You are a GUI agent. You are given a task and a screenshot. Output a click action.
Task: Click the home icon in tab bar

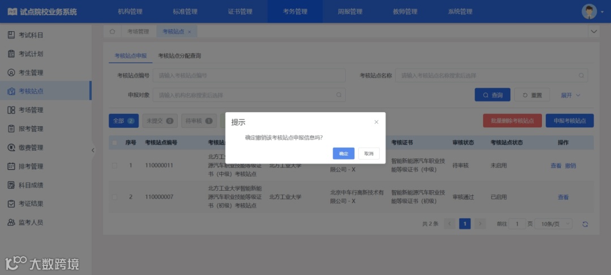pos(112,32)
